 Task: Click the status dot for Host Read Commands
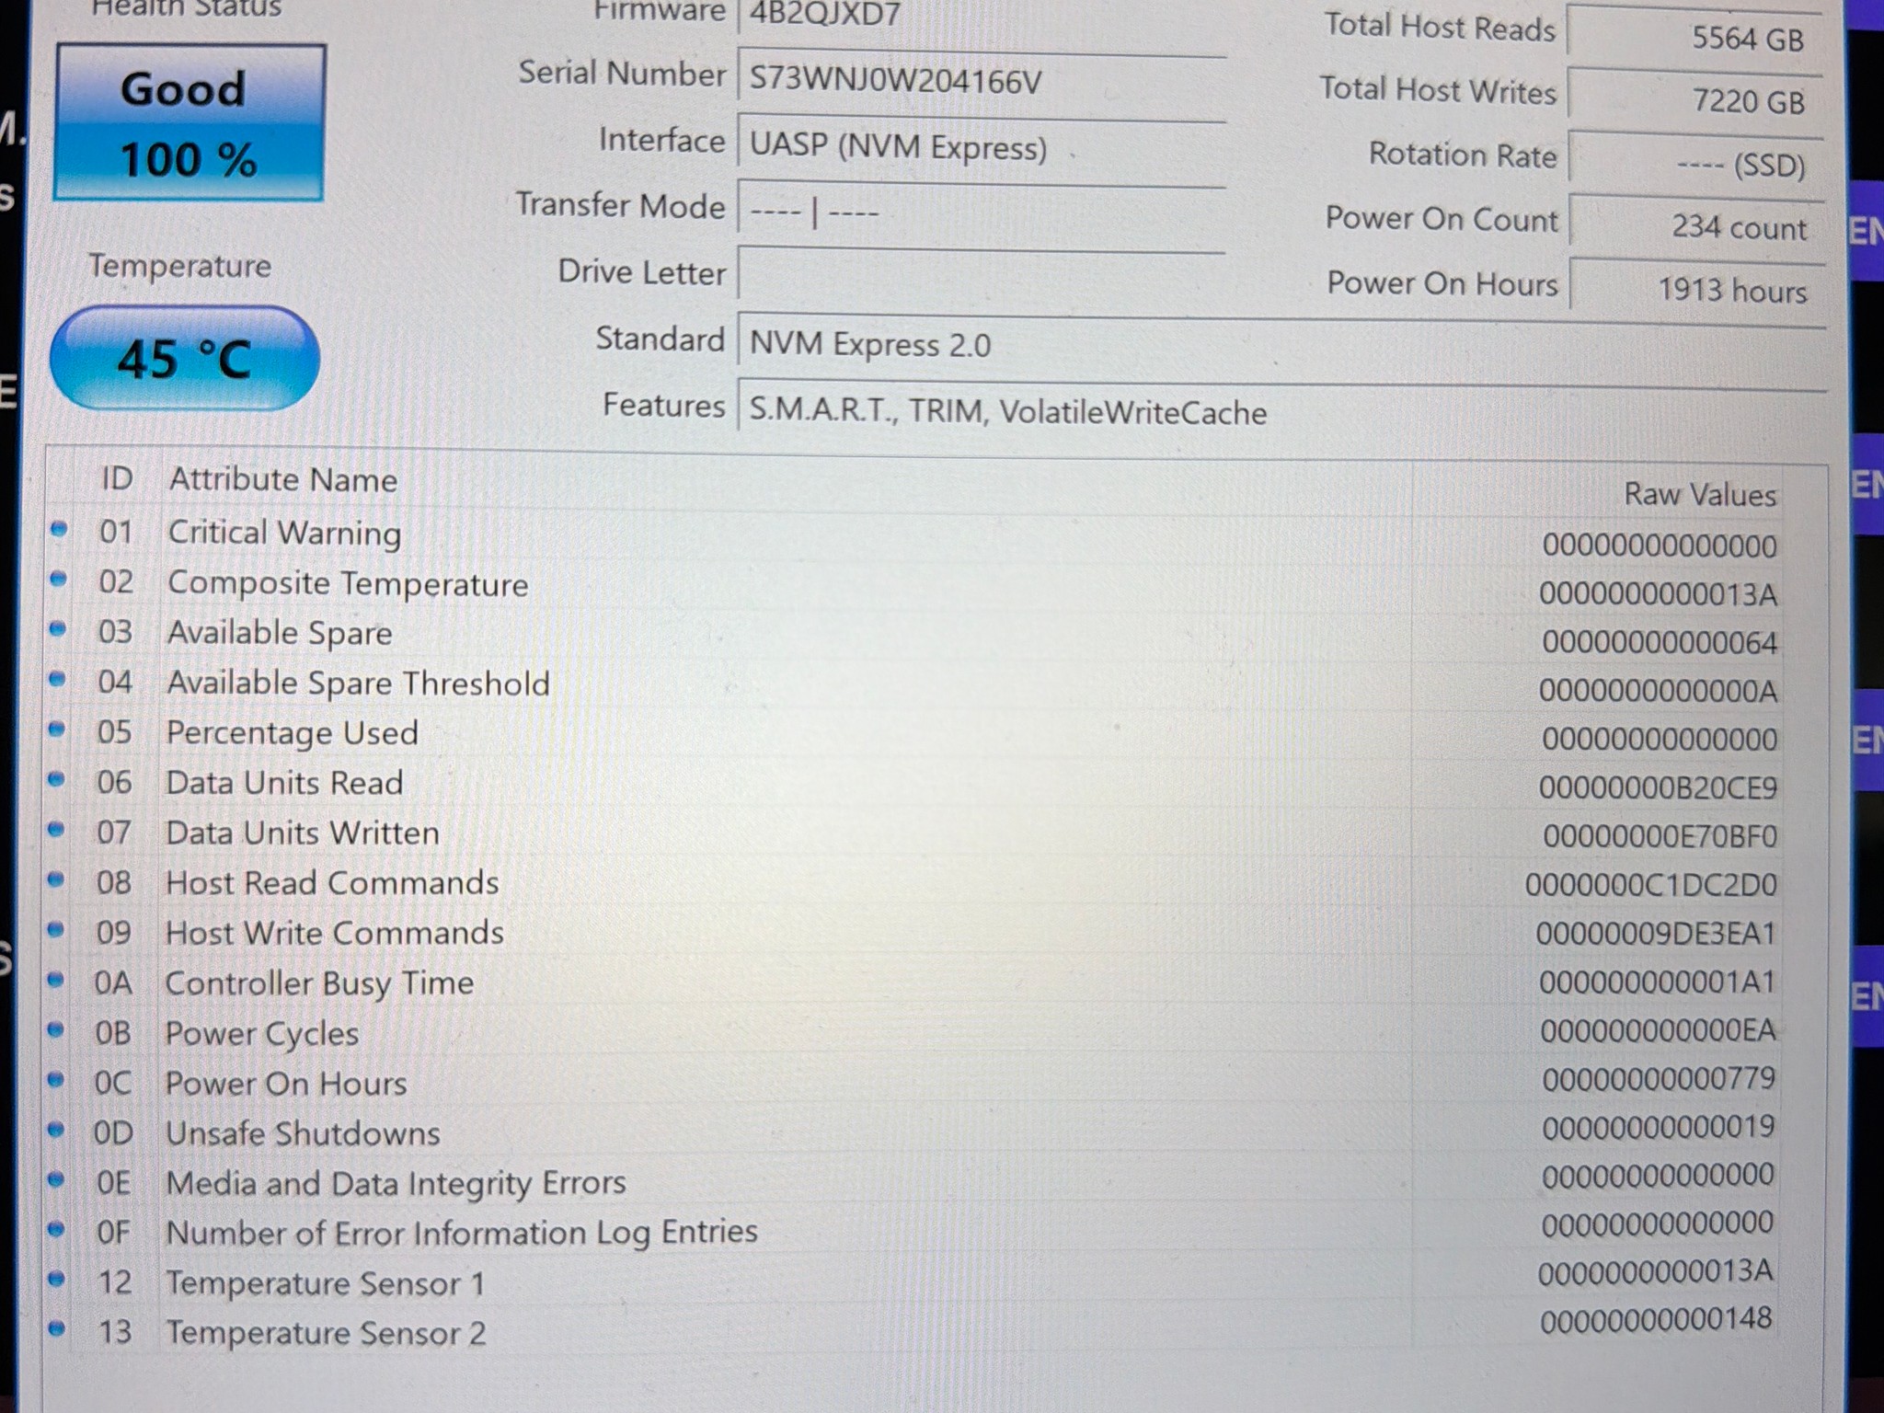[x=56, y=879]
